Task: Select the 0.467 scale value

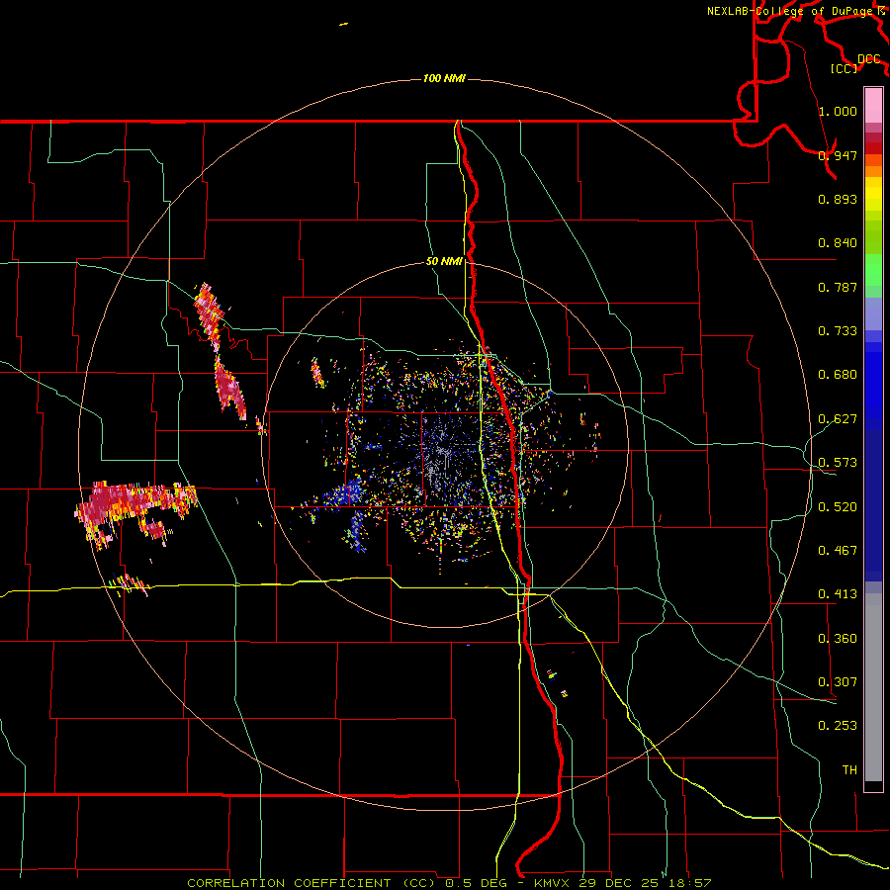Action: 838,551
